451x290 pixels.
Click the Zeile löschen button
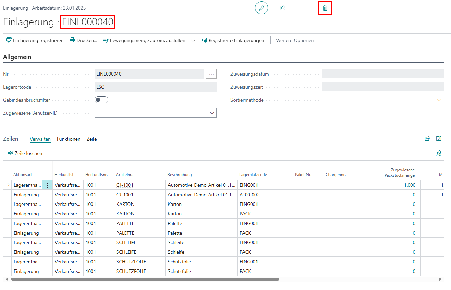(25, 153)
